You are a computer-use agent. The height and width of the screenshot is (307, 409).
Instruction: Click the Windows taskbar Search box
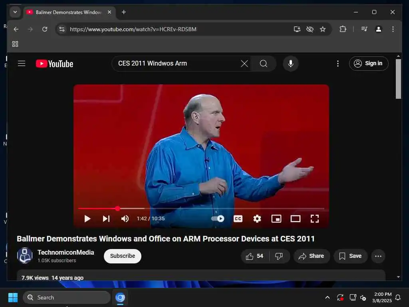coord(67,297)
